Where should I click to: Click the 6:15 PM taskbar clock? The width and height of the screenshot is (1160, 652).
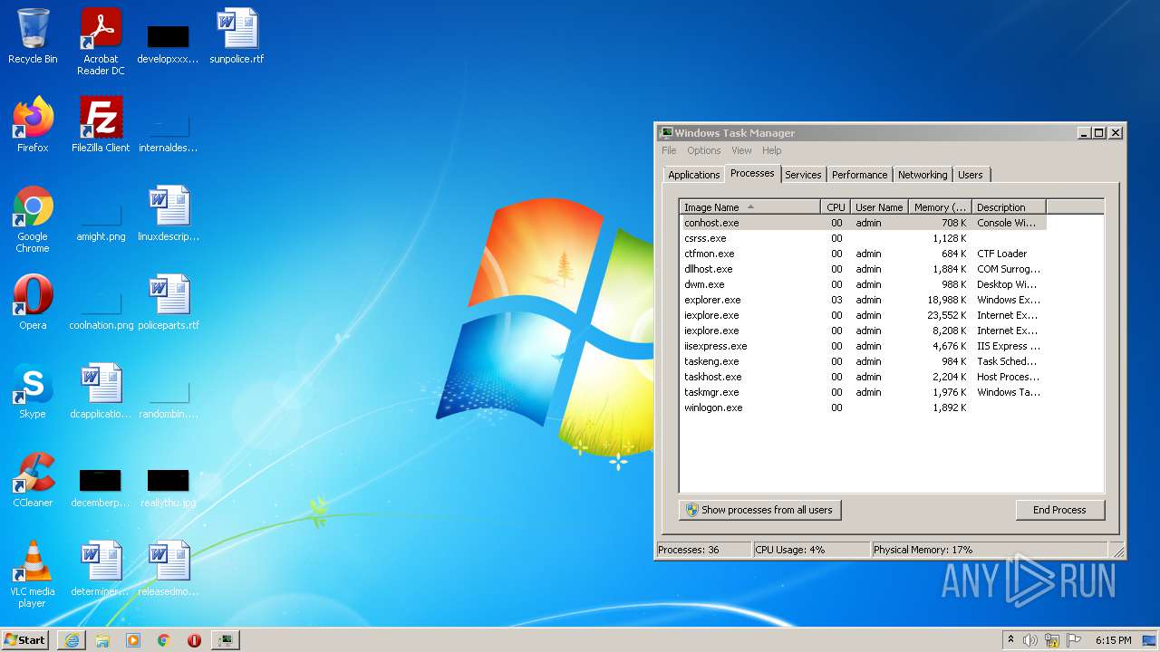[x=1113, y=640]
